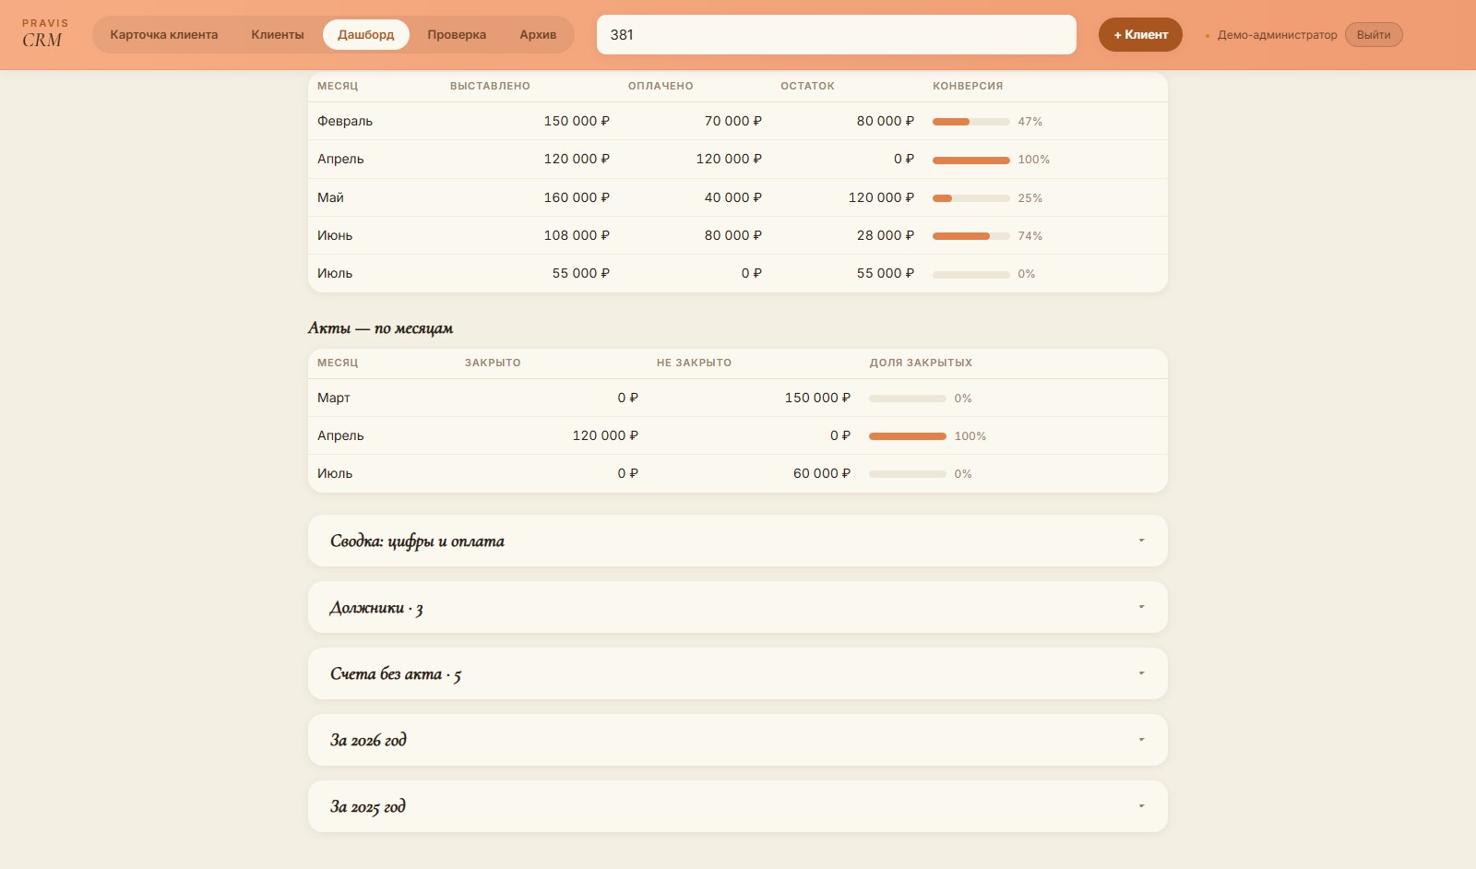Go to the Проверка tab
The image size is (1476, 869).
tap(457, 35)
